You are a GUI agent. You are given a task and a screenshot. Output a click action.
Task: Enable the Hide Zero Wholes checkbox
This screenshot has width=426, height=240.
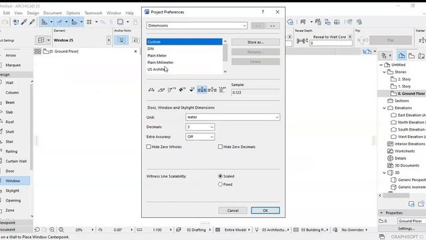148,147
